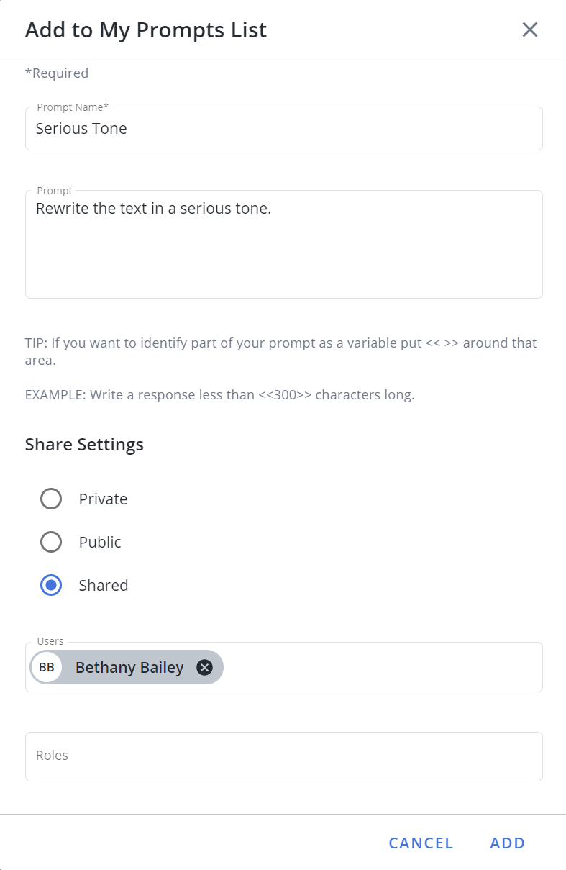Click the CANCEL button
The width and height of the screenshot is (566, 870).
tap(421, 843)
